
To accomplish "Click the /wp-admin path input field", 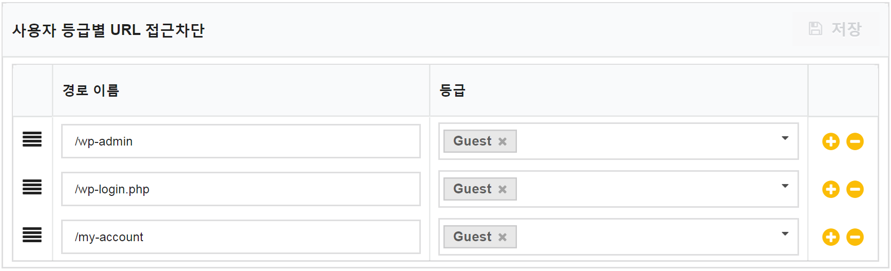I will [x=241, y=141].
